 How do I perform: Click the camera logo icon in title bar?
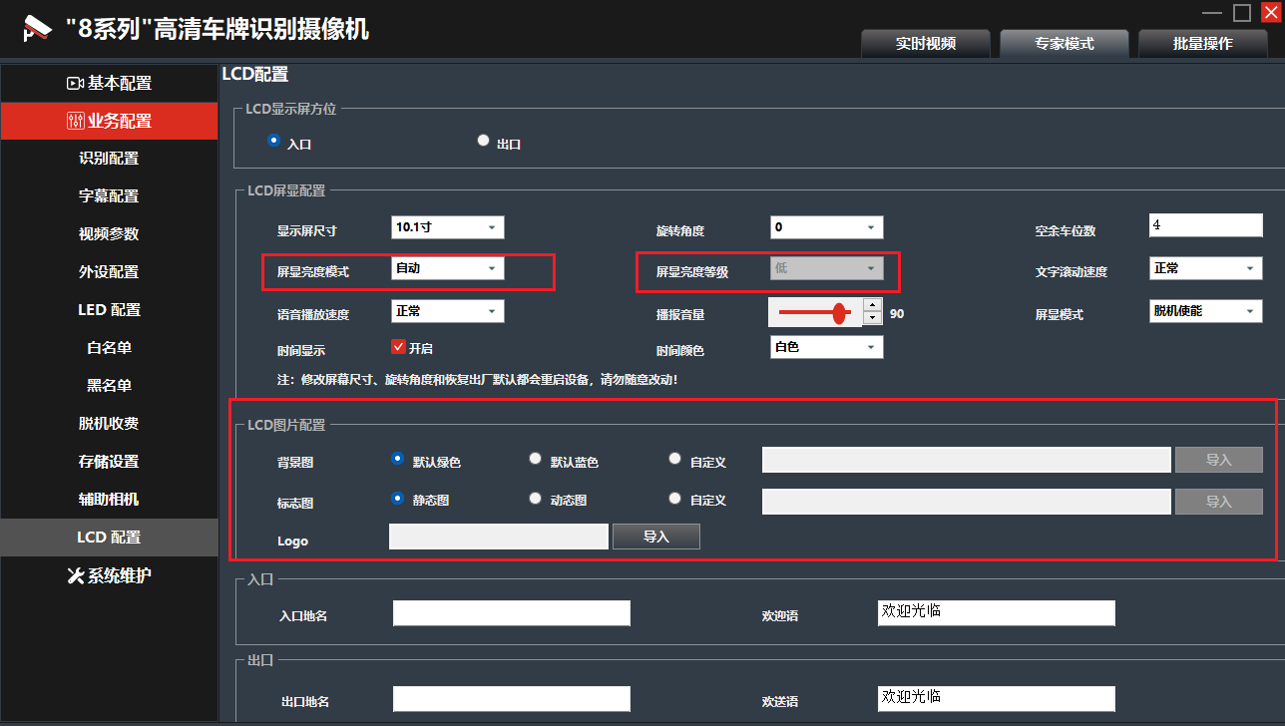pos(37,28)
